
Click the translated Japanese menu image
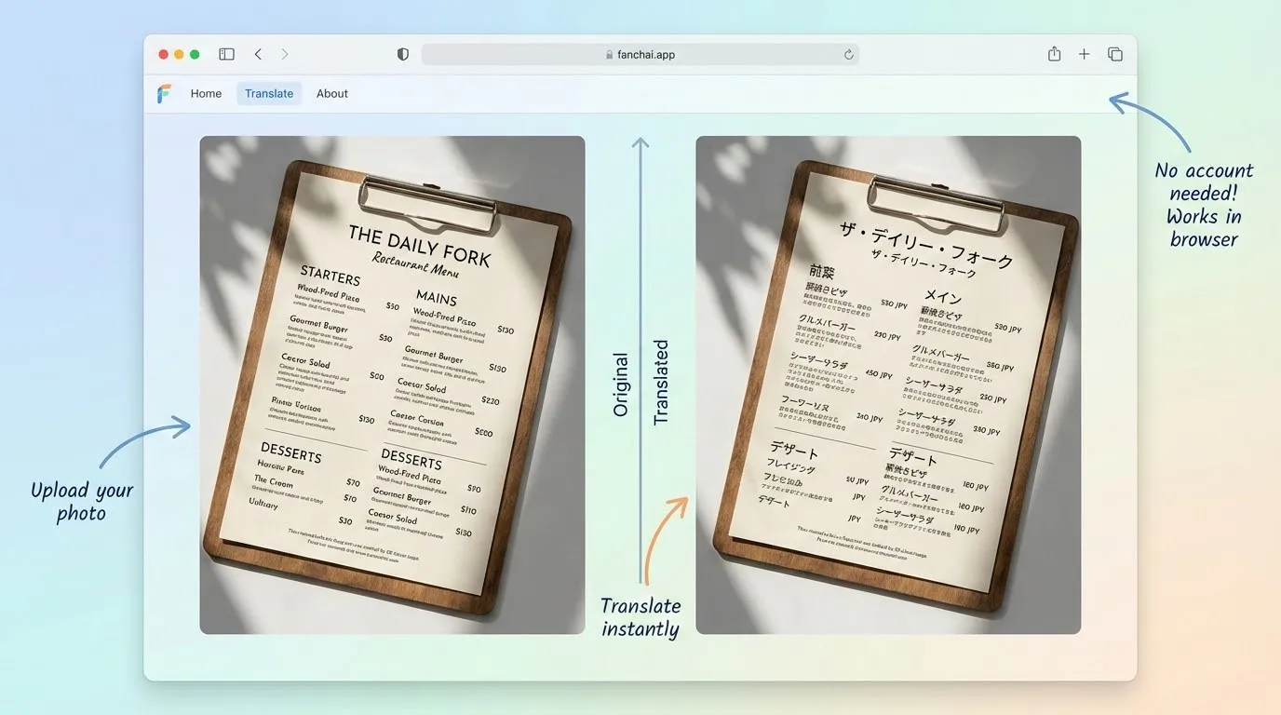(887, 382)
